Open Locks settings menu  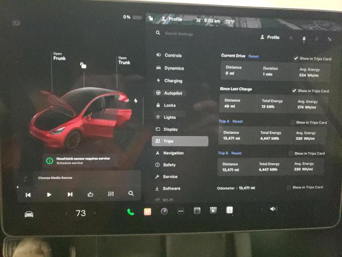click(x=166, y=105)
